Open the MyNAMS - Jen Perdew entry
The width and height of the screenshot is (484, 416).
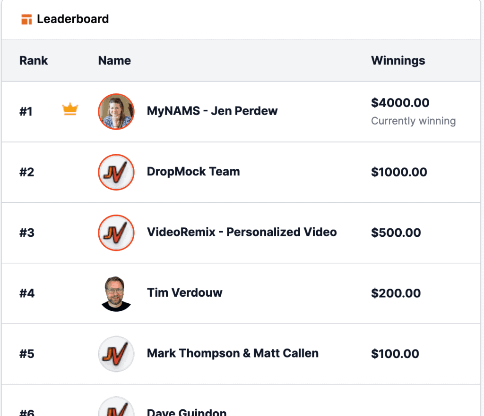coord(212,111)
